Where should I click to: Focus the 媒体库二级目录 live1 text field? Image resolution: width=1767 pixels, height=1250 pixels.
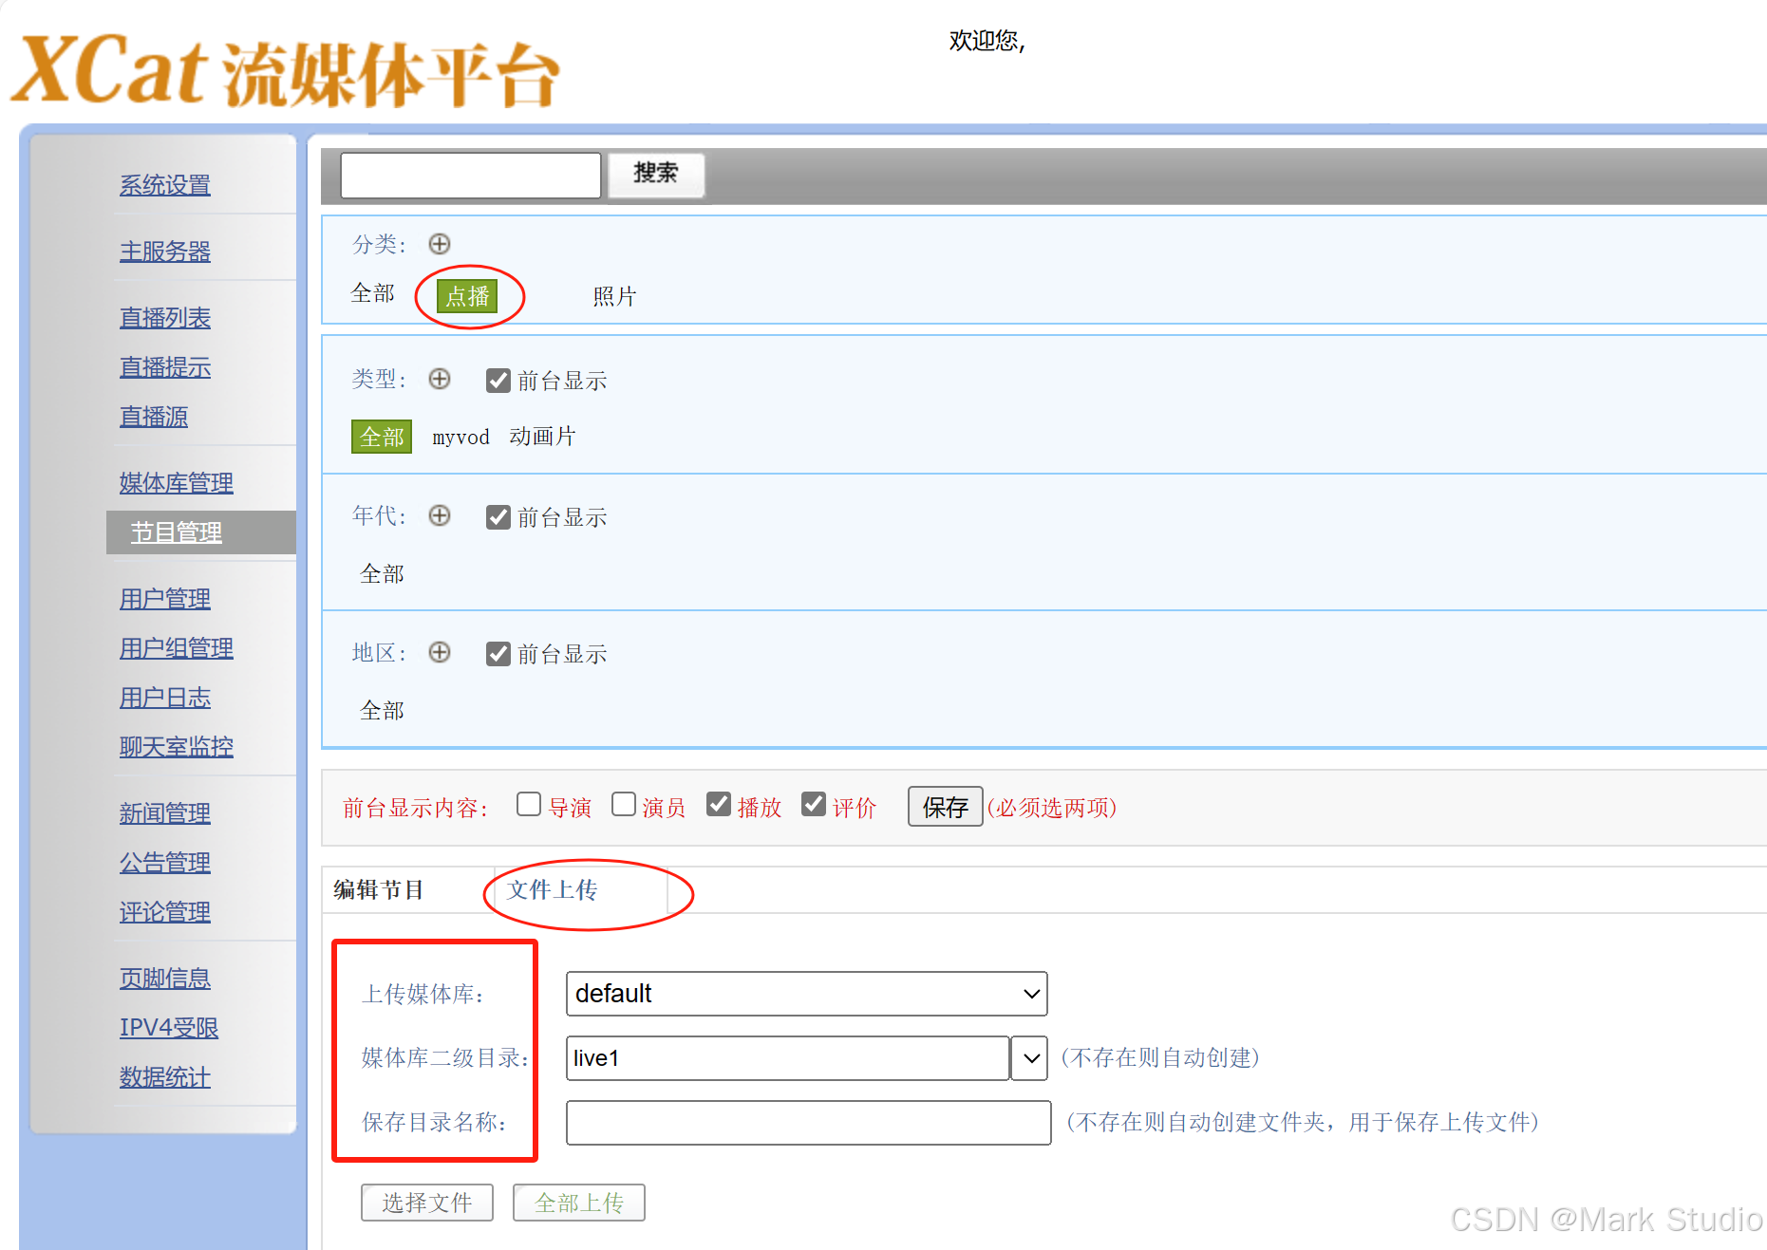point(788,1058)
